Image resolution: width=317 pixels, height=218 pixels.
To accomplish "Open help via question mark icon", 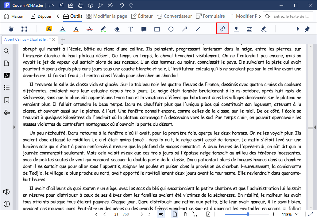I will coord(91,6).
